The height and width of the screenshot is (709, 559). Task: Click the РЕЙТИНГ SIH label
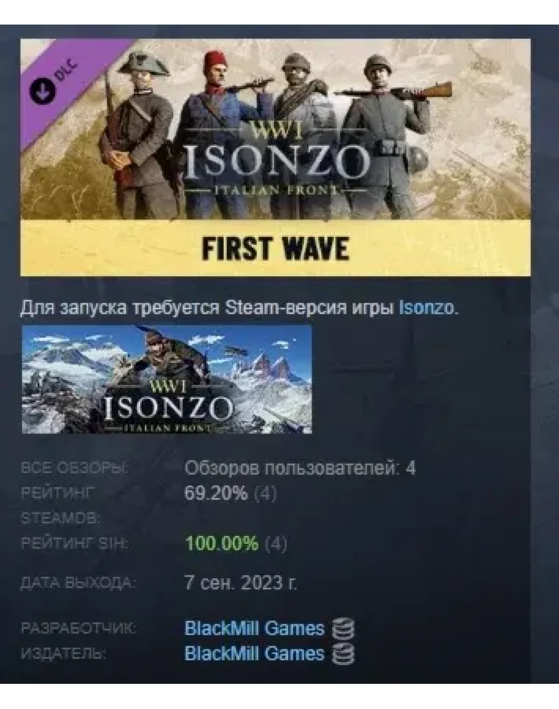coord(75,543)
